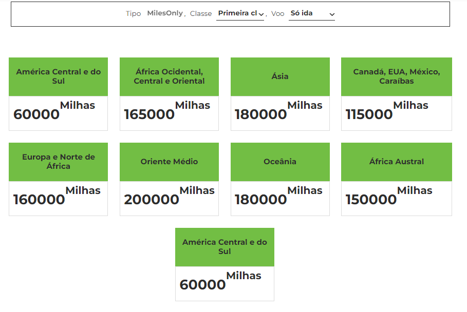Click the 180000 Milhas value under Oceânia
This screenshot has width=467, height=312.
click(x=278, y=197)
